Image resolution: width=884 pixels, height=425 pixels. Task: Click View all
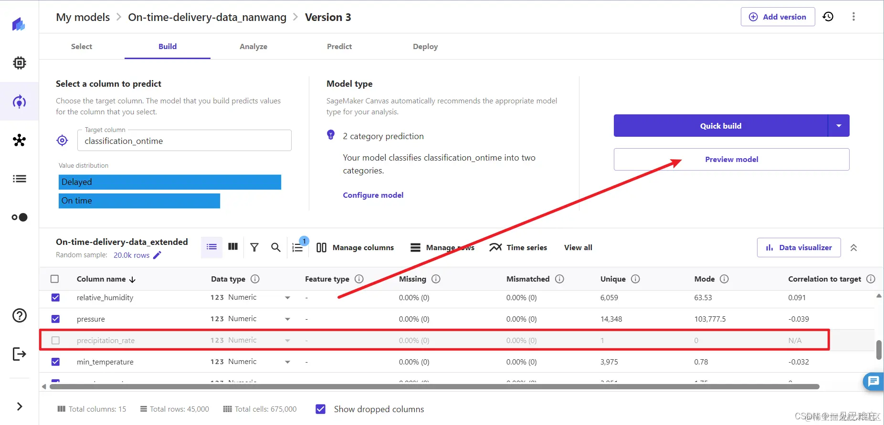[578, 247]
